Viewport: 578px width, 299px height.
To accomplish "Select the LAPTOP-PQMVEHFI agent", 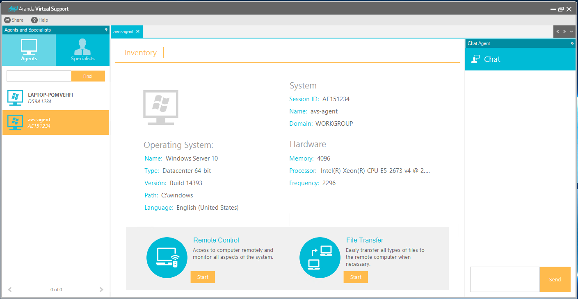I will (x=56, y=98).
